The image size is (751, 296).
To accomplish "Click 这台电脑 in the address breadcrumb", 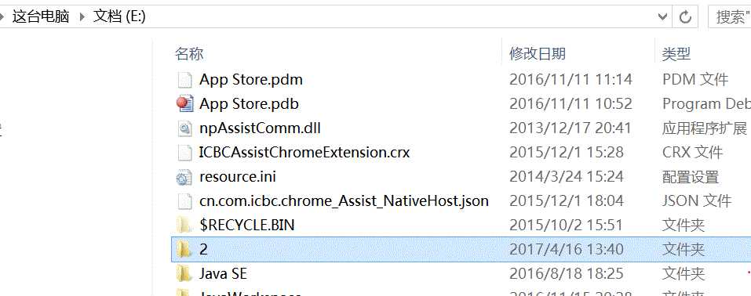I will (41, 17).
